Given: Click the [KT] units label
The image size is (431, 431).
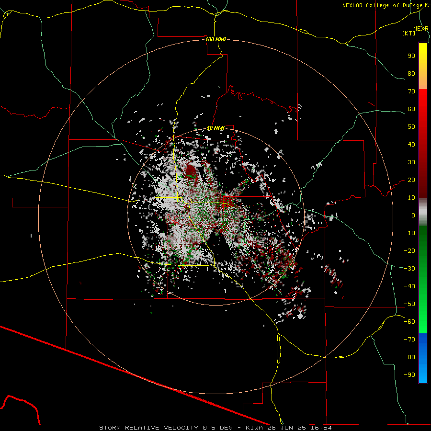Looking at the screenshot, I should coord(409,33).
